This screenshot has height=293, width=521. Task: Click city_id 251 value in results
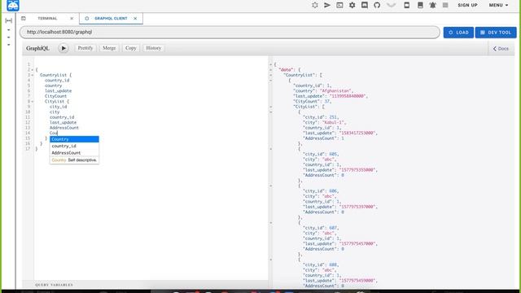(333, 117)
